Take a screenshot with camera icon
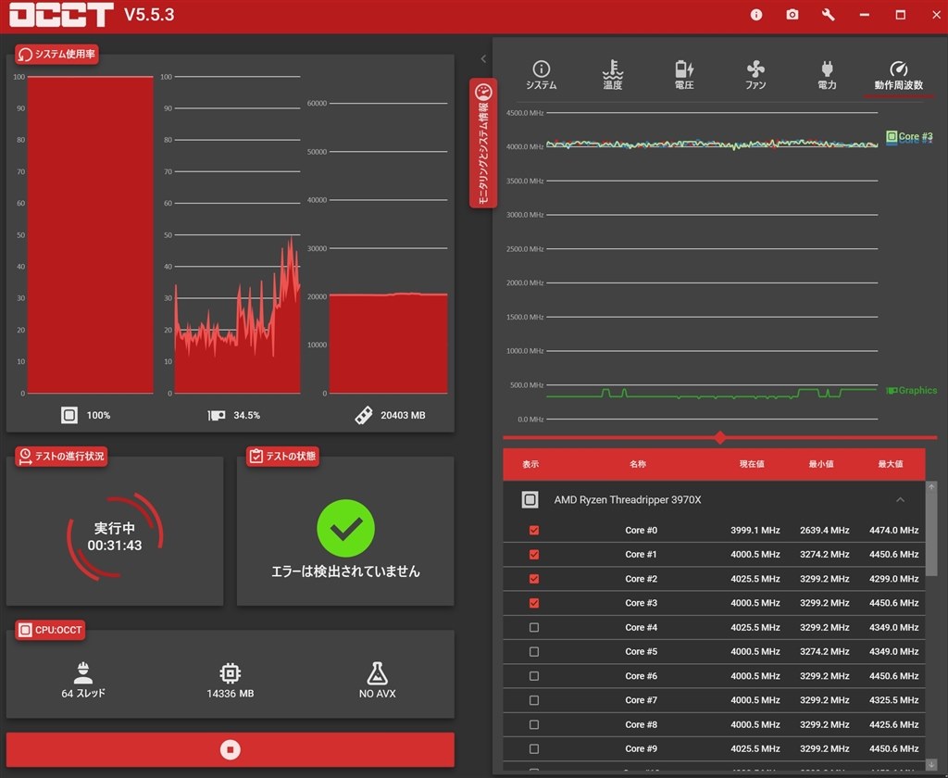Image resolution: width=948 pixels, height=778 pixels. pyautogui.click(x=792, y=15)
